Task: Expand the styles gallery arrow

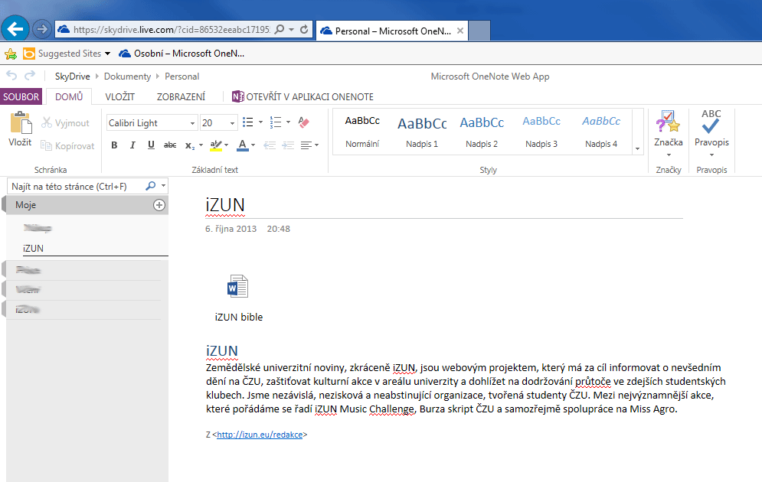Action: click(637, 148)
